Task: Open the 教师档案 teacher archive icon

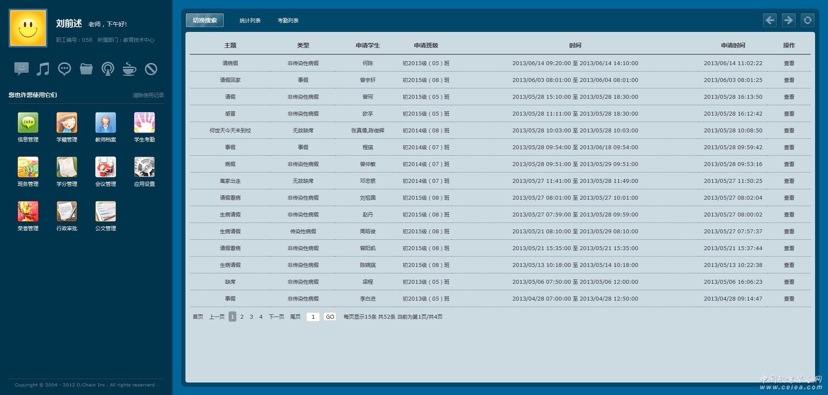Action: [106, 123]
